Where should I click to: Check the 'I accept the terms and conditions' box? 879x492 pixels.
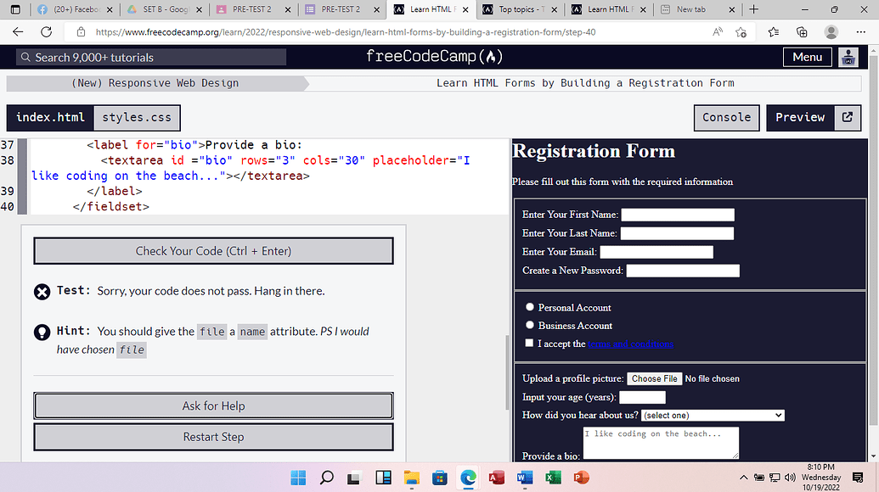pos(529,343)
